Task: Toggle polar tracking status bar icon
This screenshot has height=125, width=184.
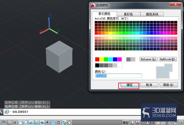Action: [x=15, y=123]
